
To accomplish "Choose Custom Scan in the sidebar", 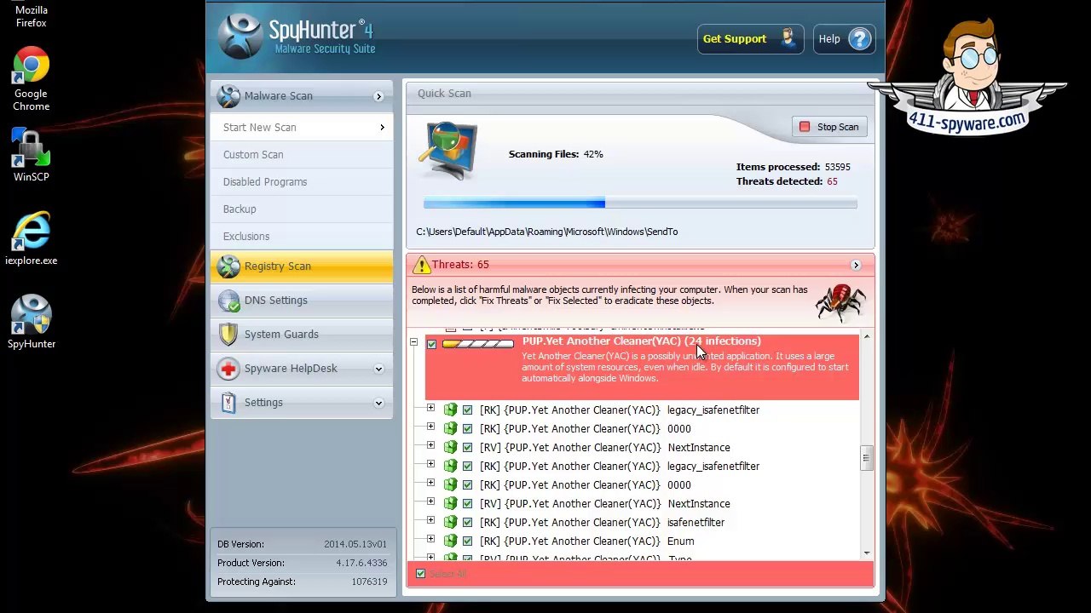I will click(302, 155).
